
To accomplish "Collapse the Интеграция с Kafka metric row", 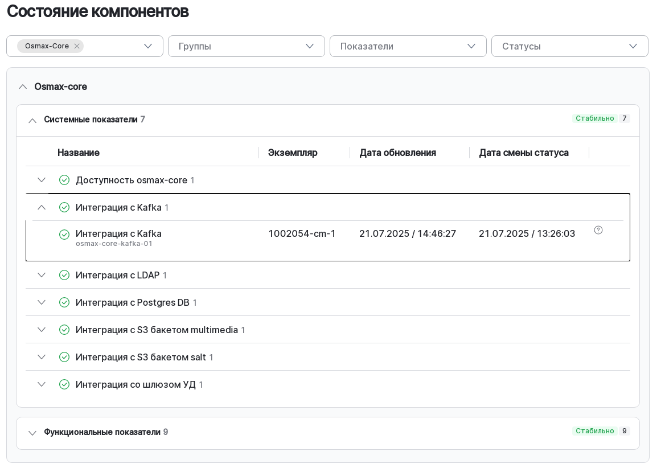I will click(x=41, y=207).
